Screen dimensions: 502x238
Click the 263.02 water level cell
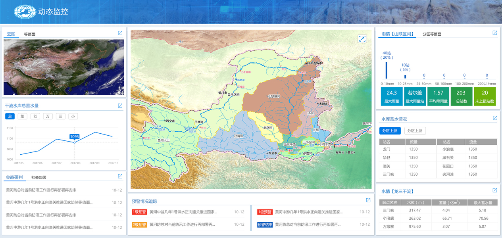tap(415, 218)
